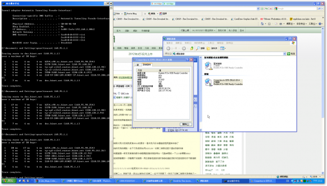This screenshot has width=327, height=186.
Task: Open browser address bar dropdown arrow
Action: click(258, 9)
